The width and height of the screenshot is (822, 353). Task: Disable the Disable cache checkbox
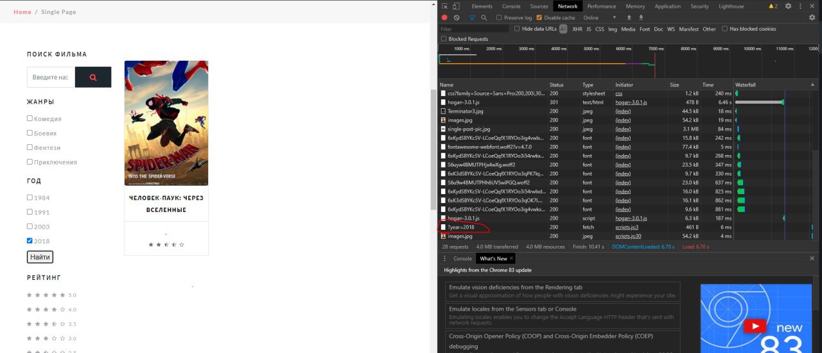pyautogui.click(x=539, y=18)
